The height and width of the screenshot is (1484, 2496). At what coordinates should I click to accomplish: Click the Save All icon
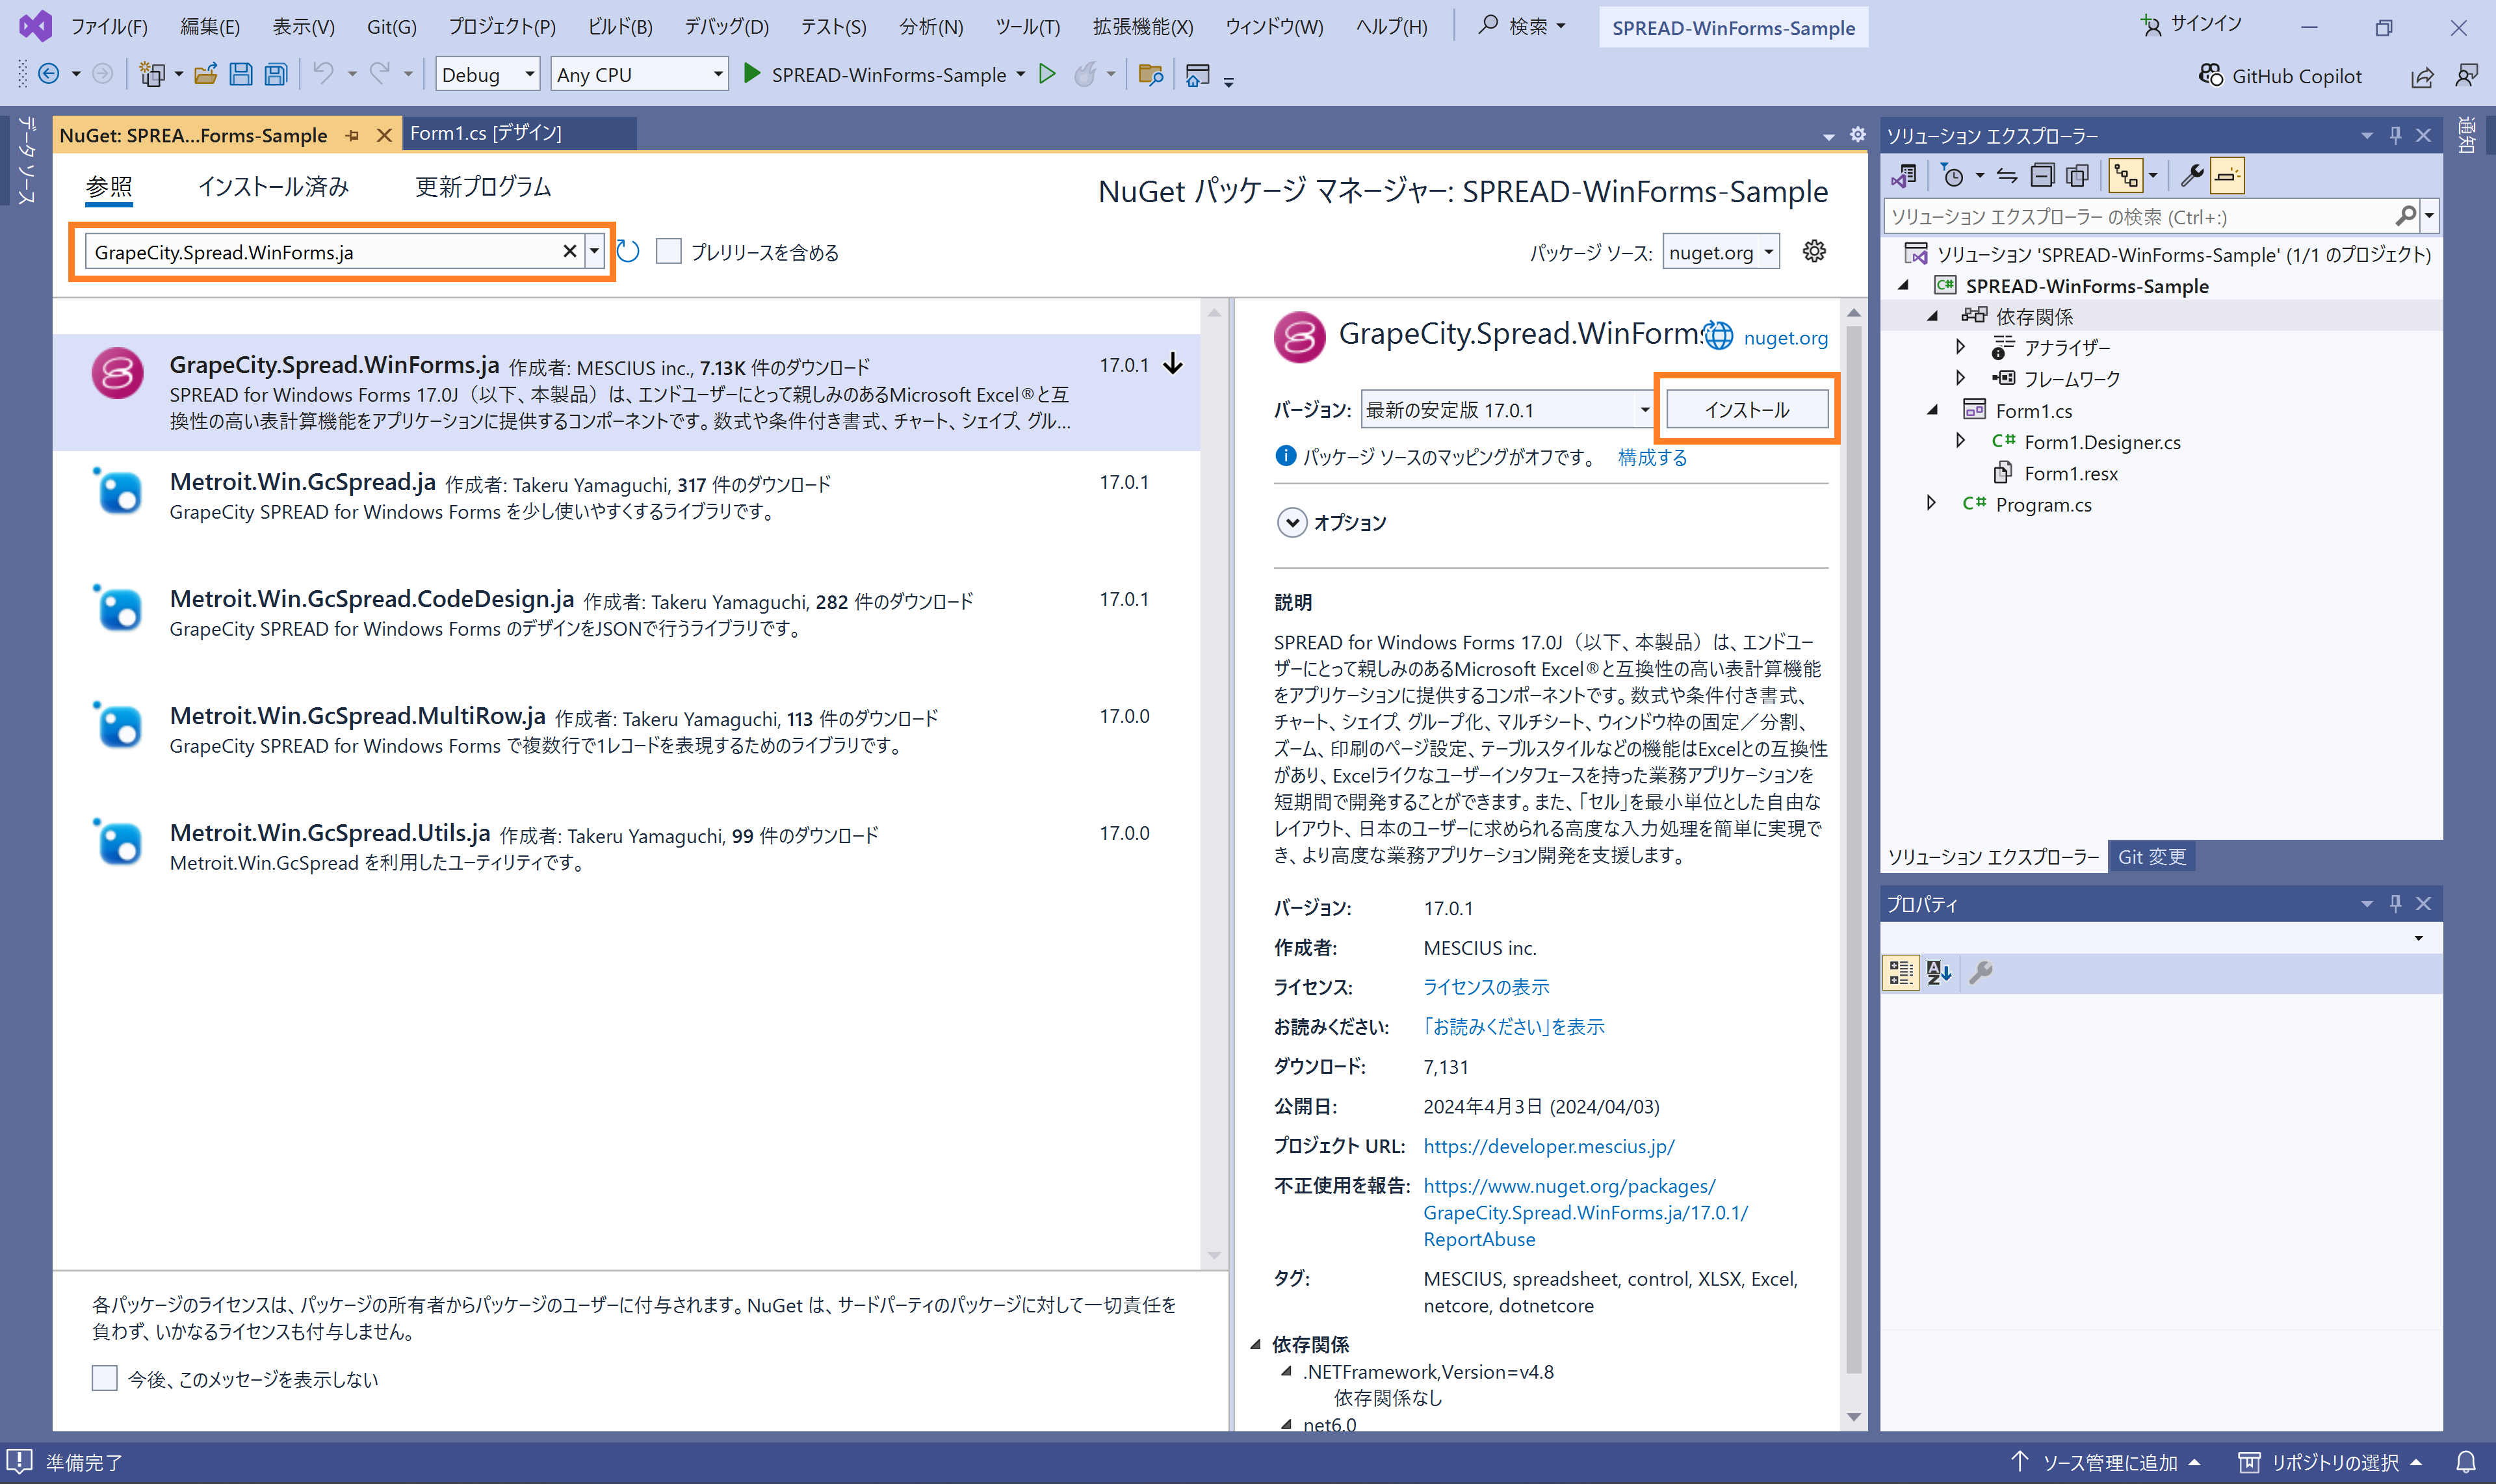tap(276, 74)
